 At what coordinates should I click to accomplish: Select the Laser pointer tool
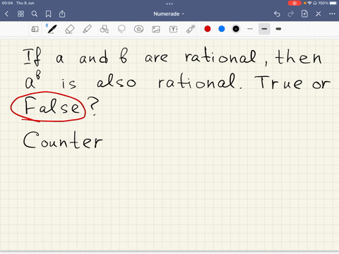click(191, 29)
